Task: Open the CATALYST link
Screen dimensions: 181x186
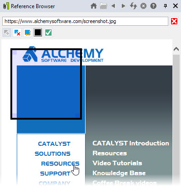Action: pyautogui.click(x=54, y=144)
